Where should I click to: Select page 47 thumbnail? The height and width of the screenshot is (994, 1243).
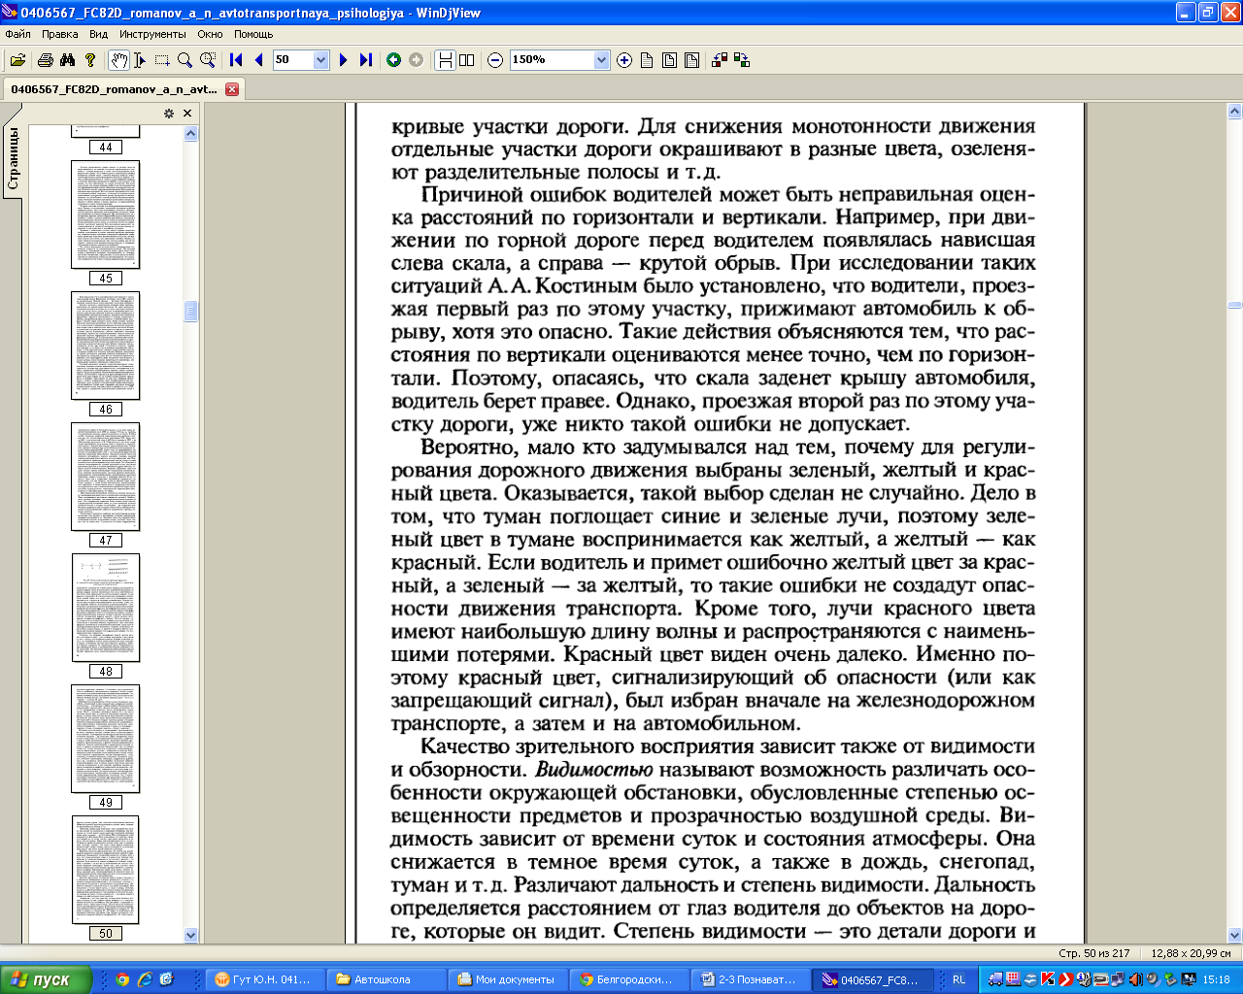[105, 477]
